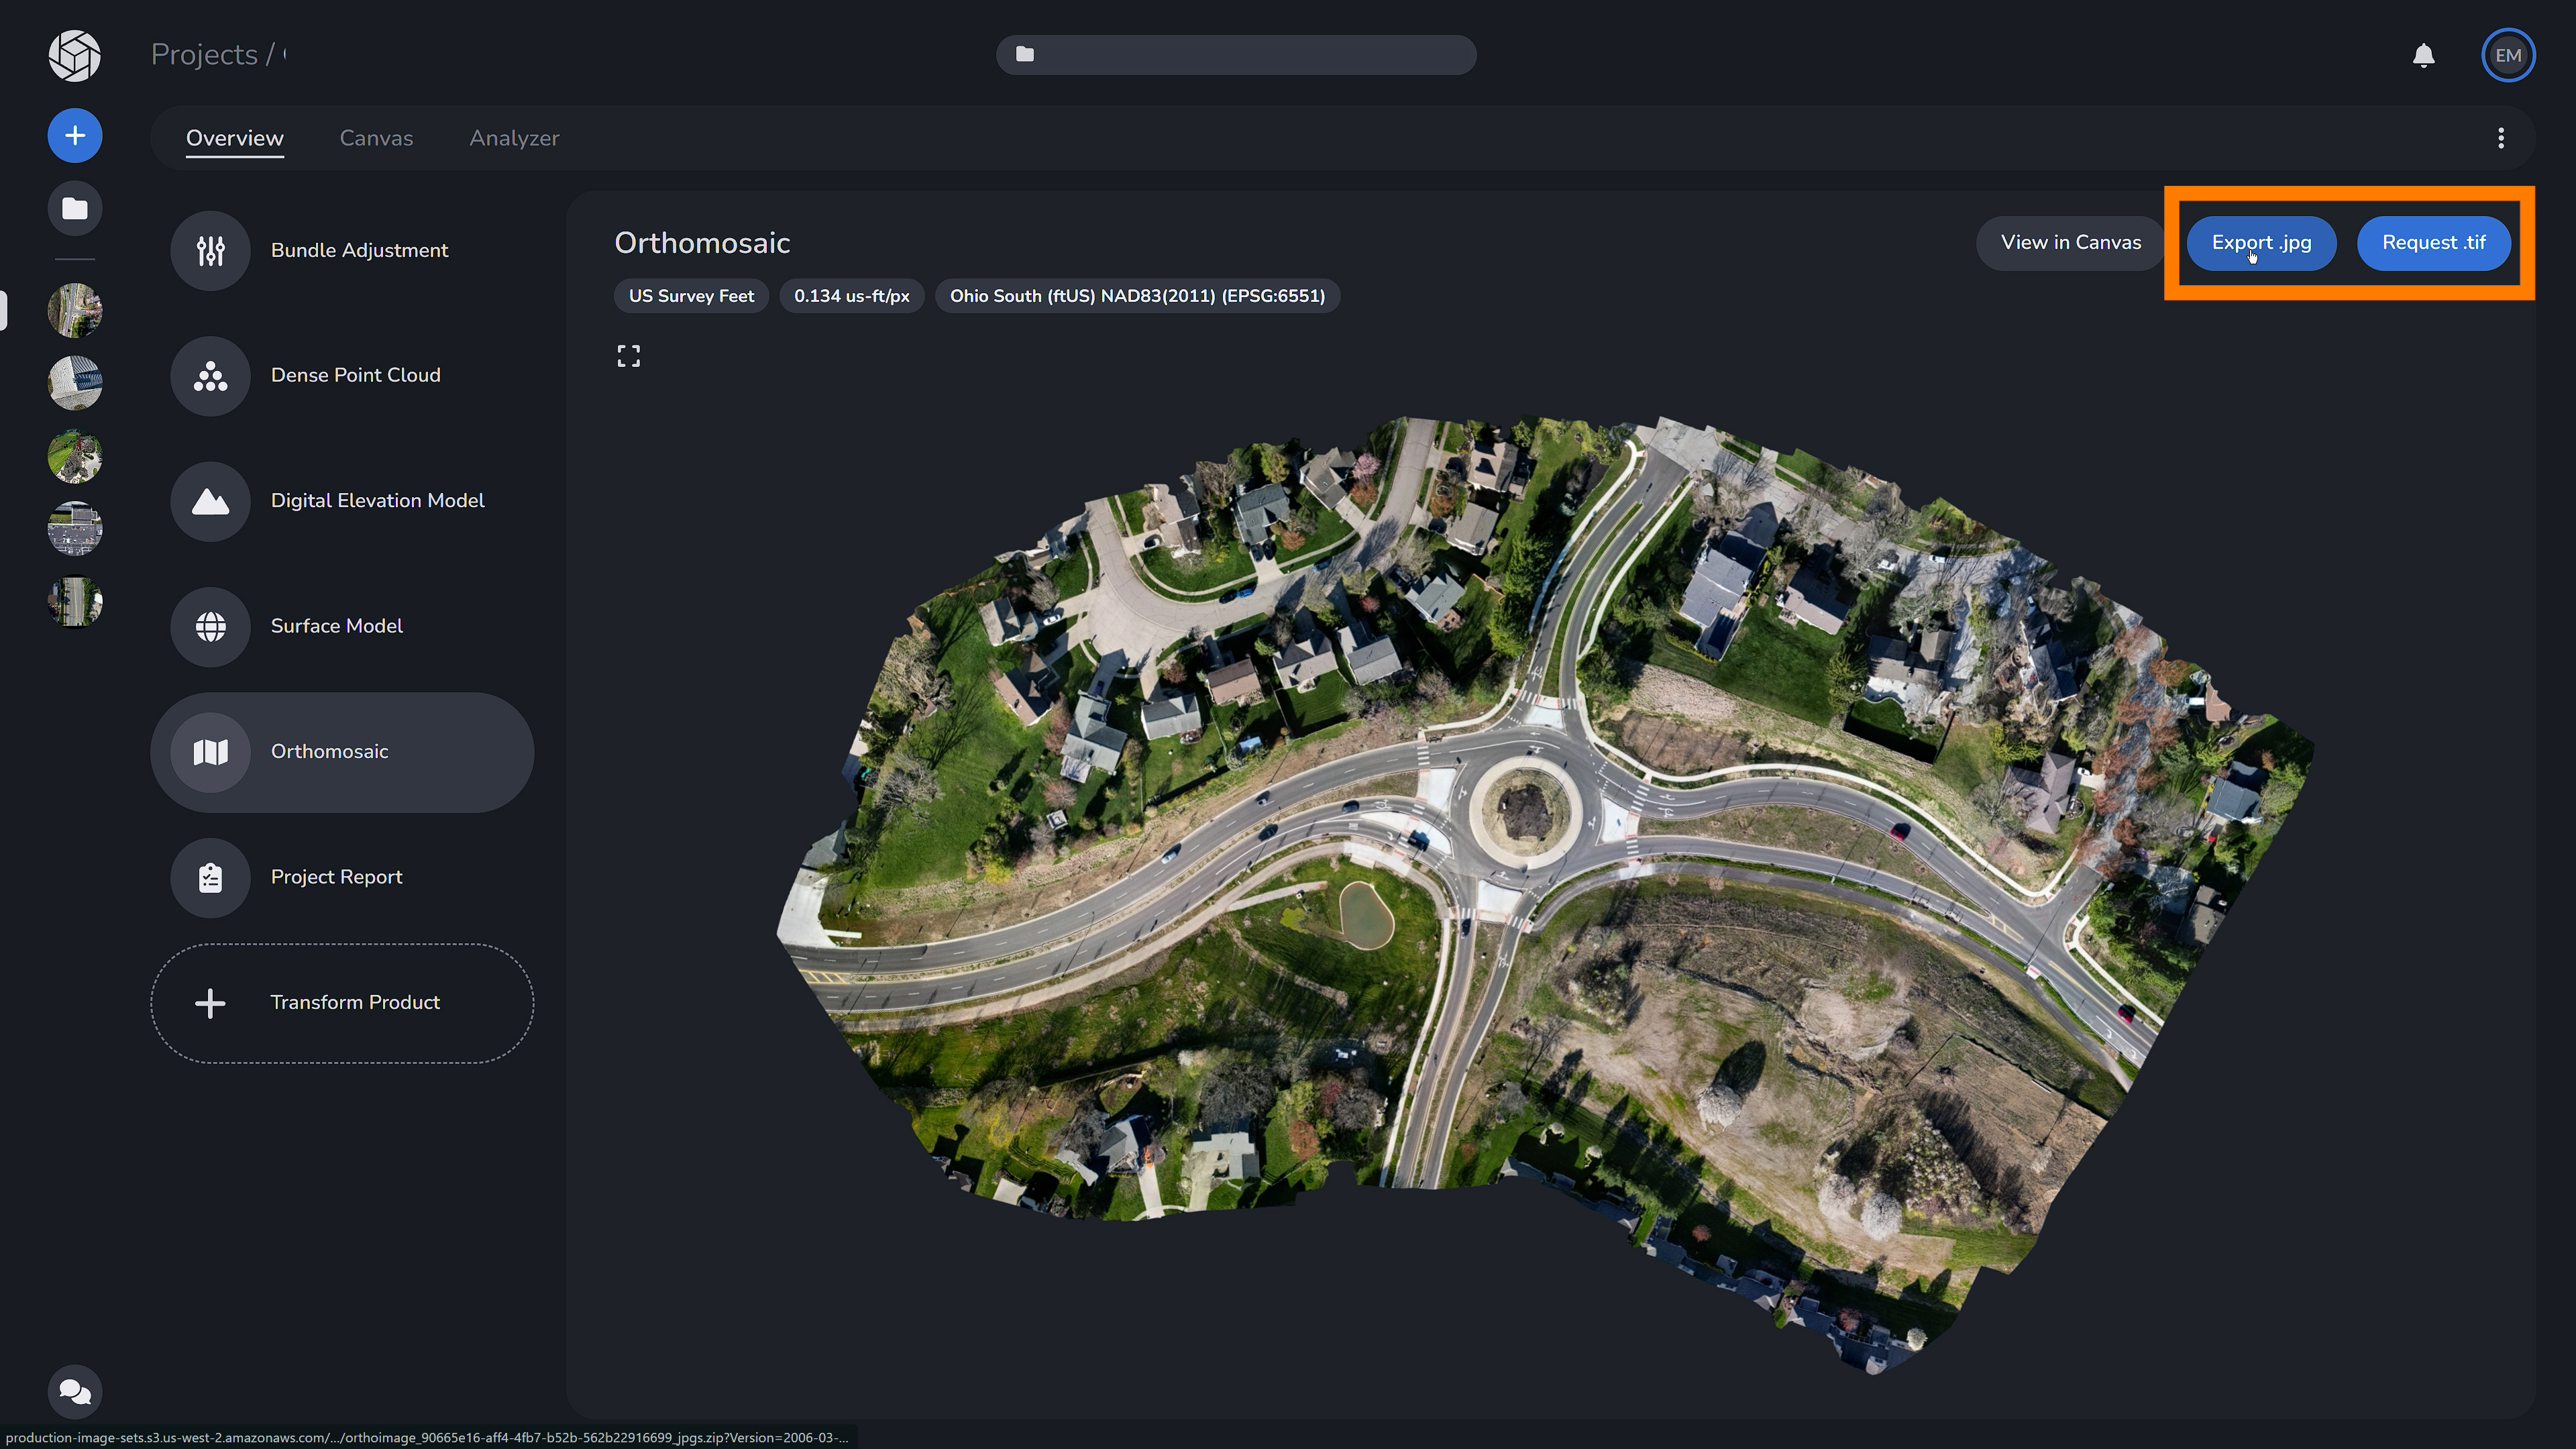Enter fullscreen view of the orthomosaic
The height and width of the screenshot is (1449, 2576).
tap(628, 356)
